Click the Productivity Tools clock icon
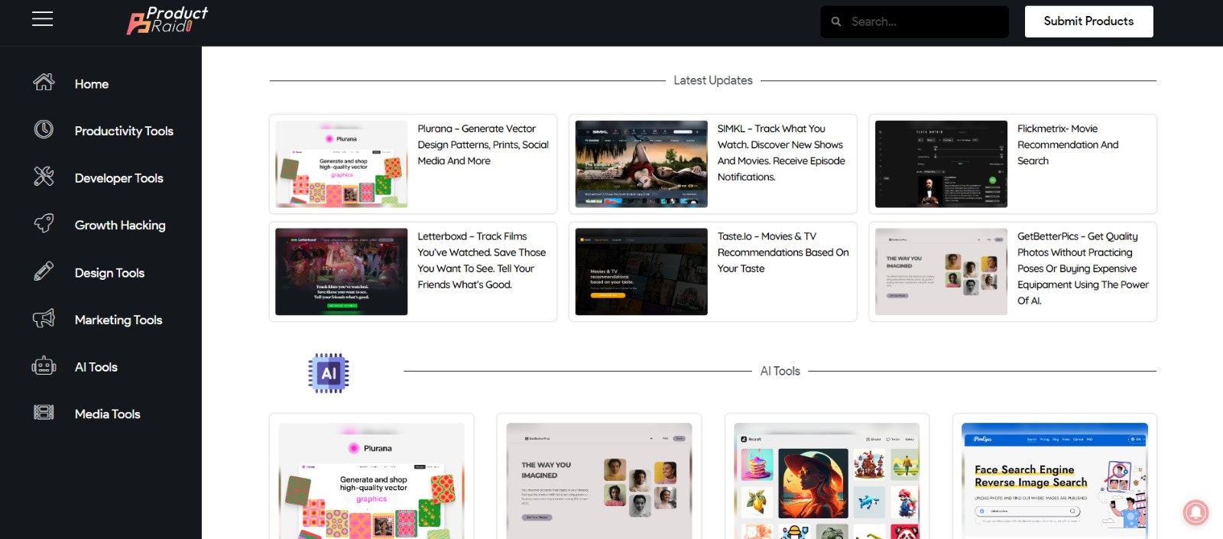This screenshot has width=1223, height=539. click(x=44, y=129)
